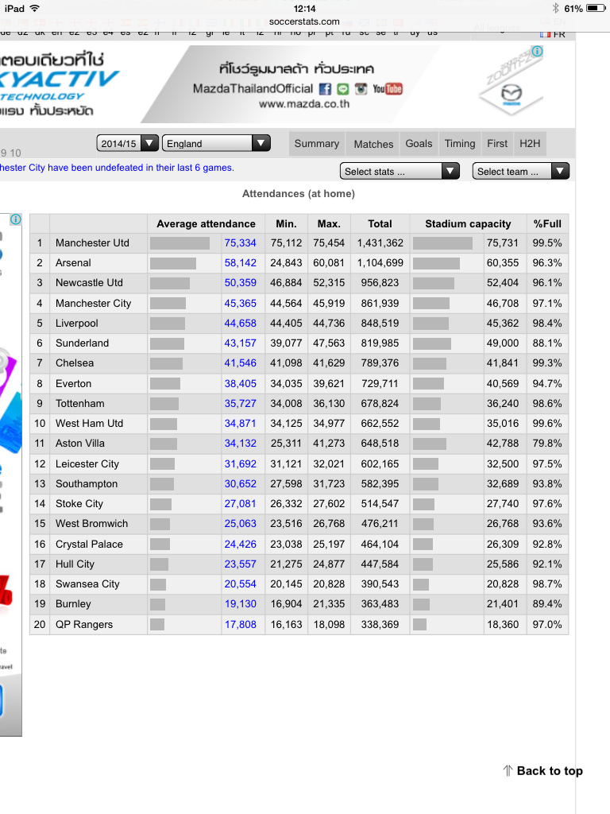The image size is (610, 814).
Task: Click Crystal Palace attendance 24,426
Action: pos(240,544)
